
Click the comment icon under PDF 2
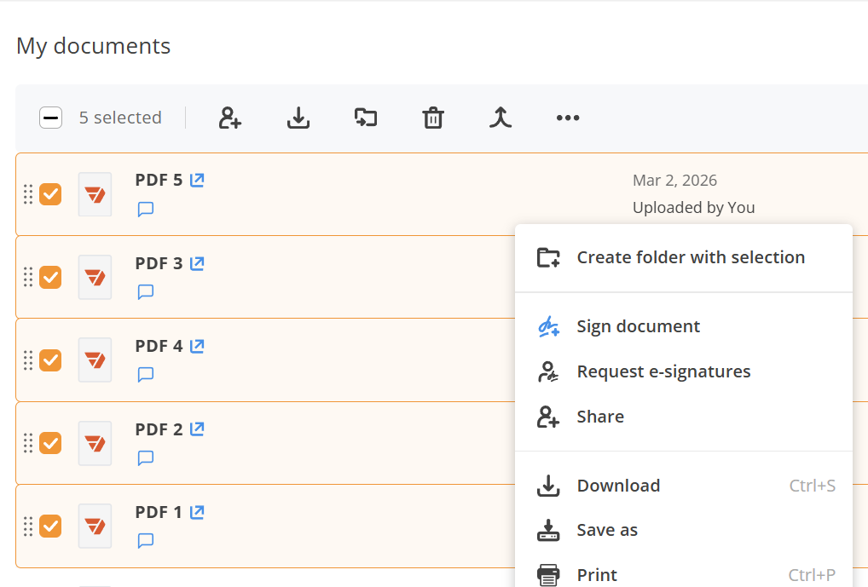coord(146,458)
